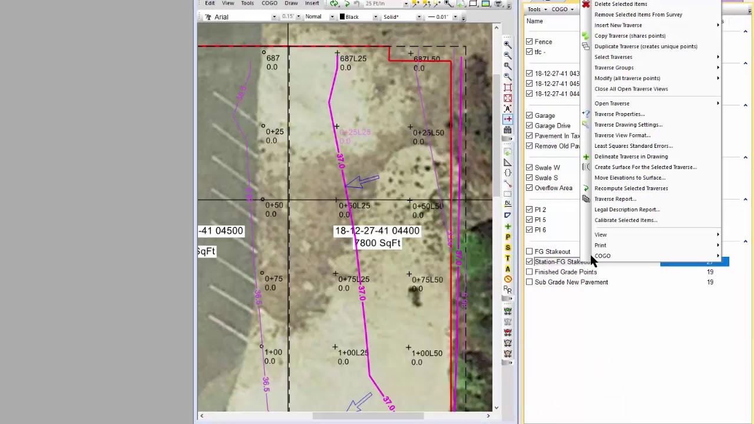Viewport: 754px width, 424px height.
Task: Click the binoculars find icon
Action: (x=508, y=130)
